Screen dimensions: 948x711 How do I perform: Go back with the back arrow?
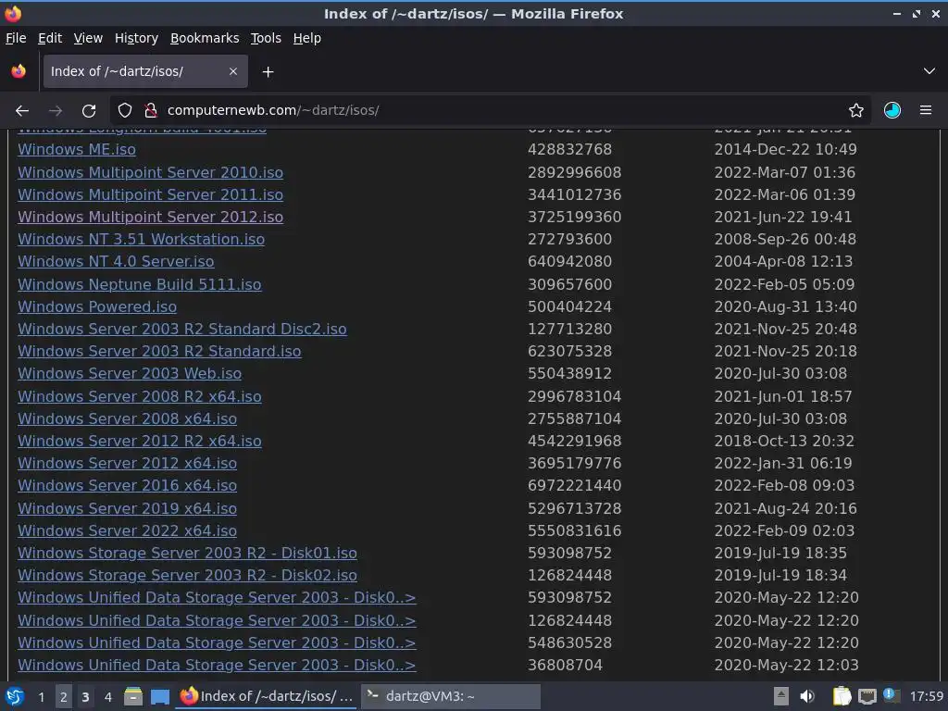(22, 111)
